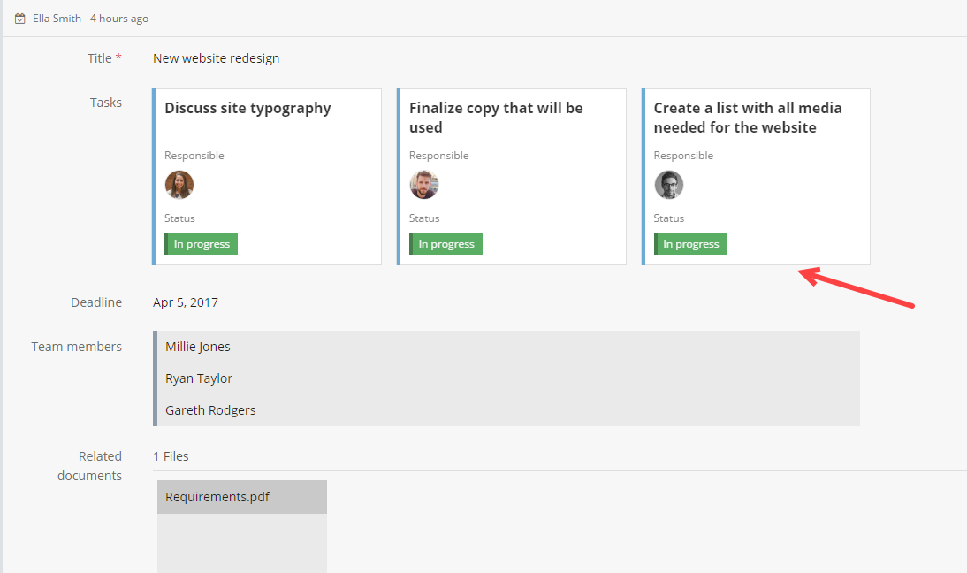Click In progress status on media list task
The height and width of the screenshot is (573, 967).
[x=691, y=244]
